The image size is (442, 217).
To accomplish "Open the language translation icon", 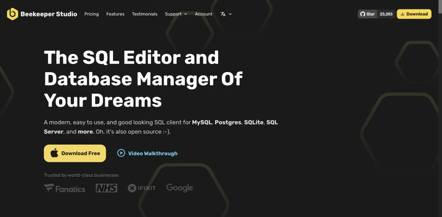I will (223, 14).
